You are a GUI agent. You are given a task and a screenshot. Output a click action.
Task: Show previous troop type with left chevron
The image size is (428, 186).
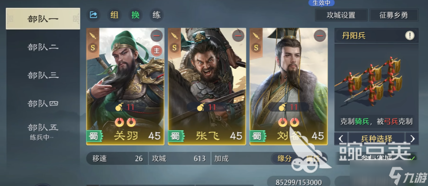[341, 139]
